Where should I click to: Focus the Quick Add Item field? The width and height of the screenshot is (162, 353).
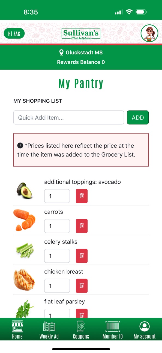[69, 117]
